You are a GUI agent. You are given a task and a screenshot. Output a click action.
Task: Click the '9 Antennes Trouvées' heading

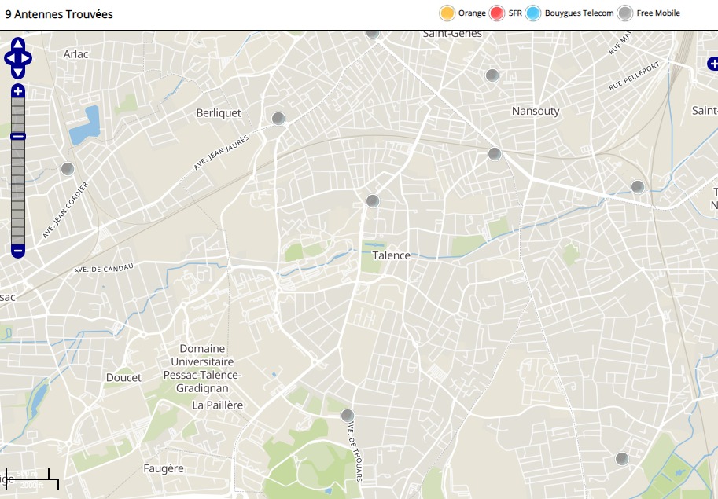click(x=59, y=14)
